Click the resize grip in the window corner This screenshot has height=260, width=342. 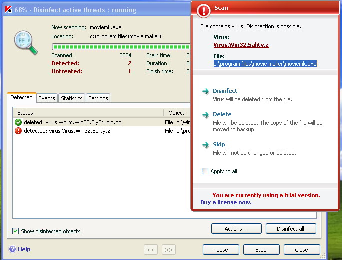[x=323, y=256]
